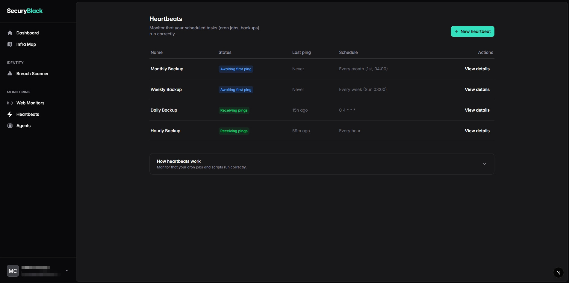
Task: Click the 15h ago last ping value
Action: 300,110
